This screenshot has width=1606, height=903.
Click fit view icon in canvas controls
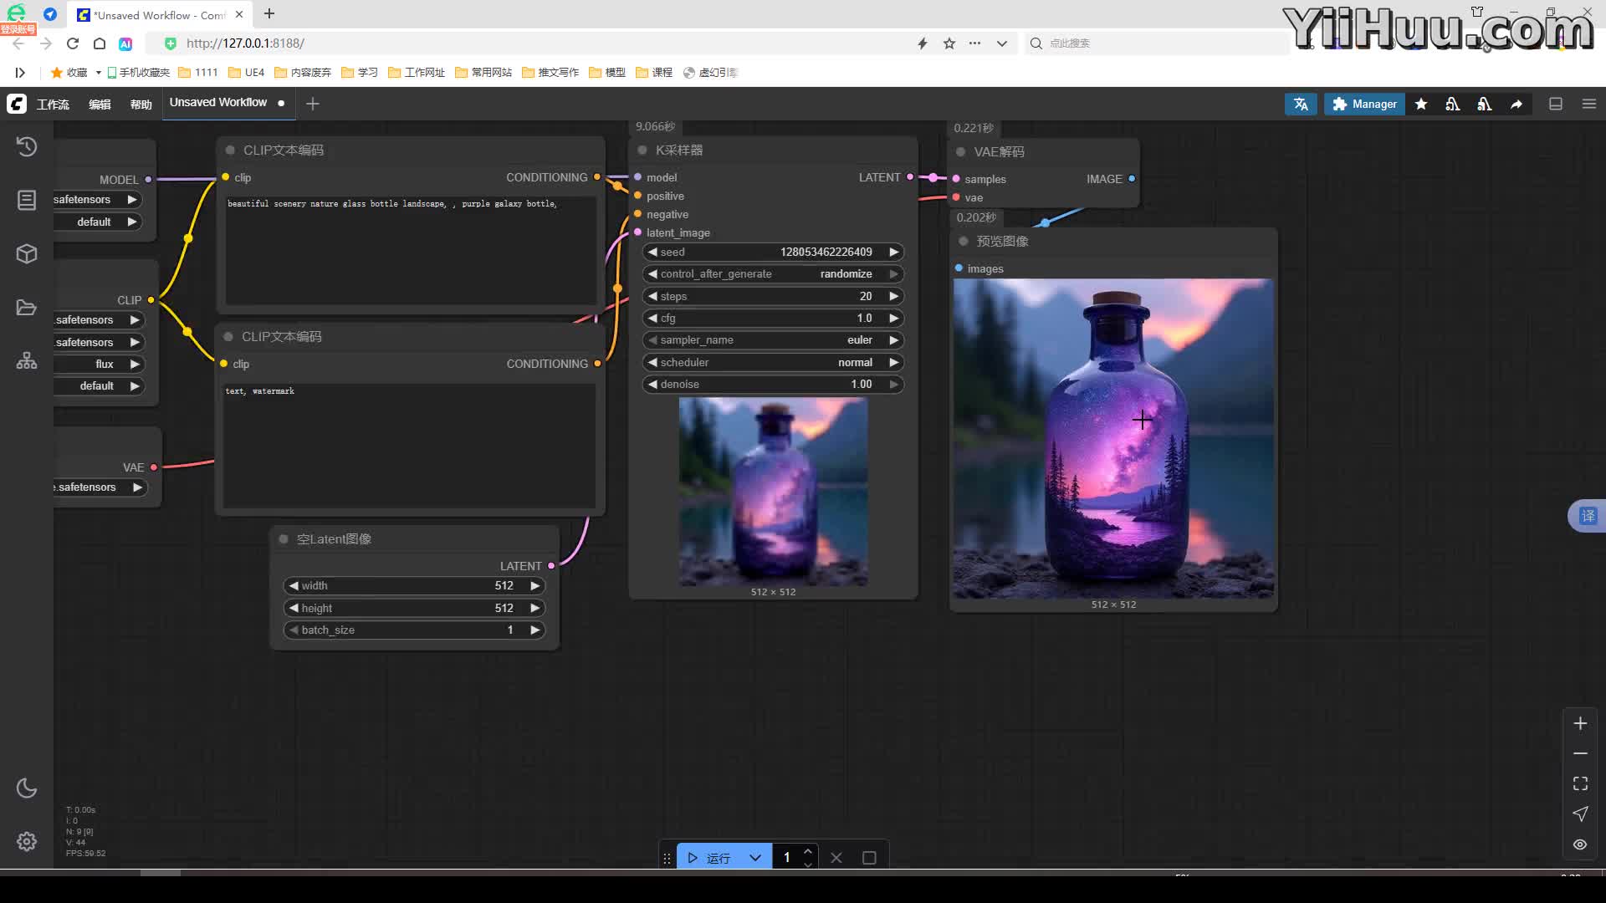pos(1580,783)
